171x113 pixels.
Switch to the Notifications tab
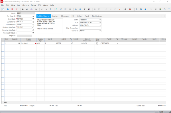click(x=97, y=16)
